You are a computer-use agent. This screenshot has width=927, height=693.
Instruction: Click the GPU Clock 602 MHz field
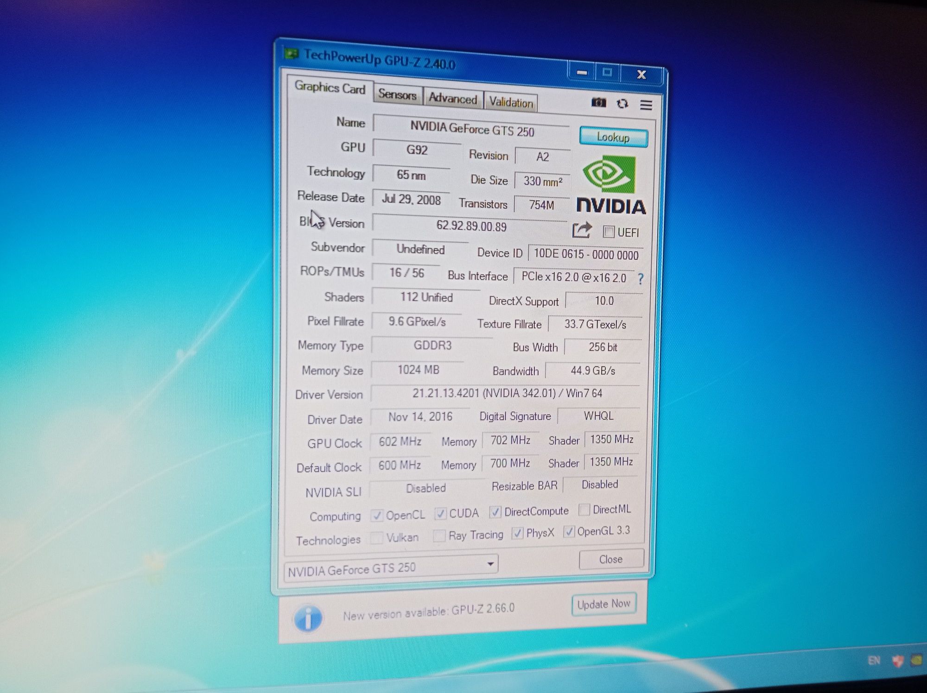coord(400,441)
